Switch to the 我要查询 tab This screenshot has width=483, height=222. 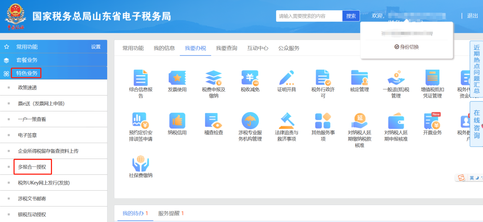[x=226, y=48]
